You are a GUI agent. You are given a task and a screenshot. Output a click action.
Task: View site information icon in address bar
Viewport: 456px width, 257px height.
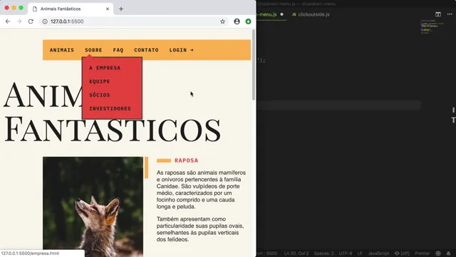45,21
